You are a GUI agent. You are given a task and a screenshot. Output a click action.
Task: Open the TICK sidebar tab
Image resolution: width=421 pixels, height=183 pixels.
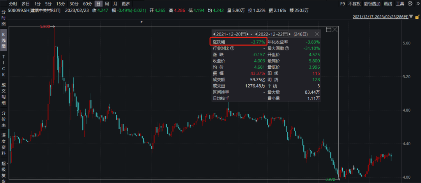click(x=4, y=66)
